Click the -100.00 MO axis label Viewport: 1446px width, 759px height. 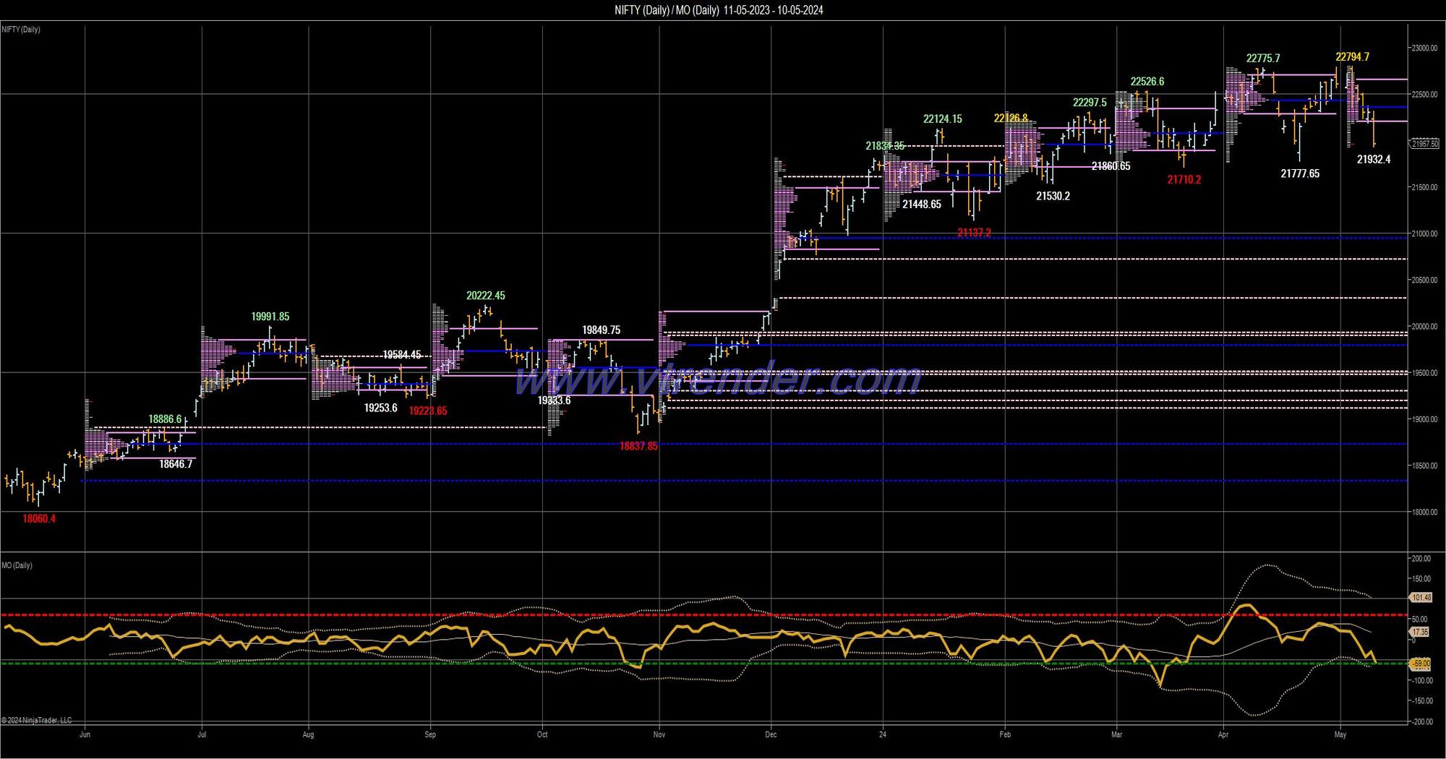(x=1421, y=681)
